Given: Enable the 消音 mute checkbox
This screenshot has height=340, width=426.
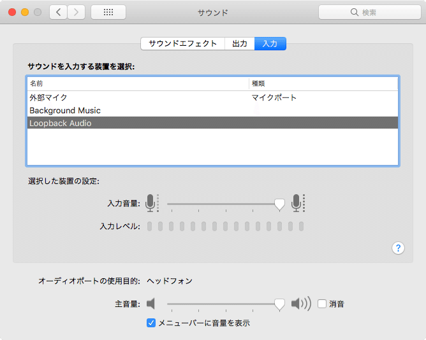Looking at the screenshot, I should point(322,304).
